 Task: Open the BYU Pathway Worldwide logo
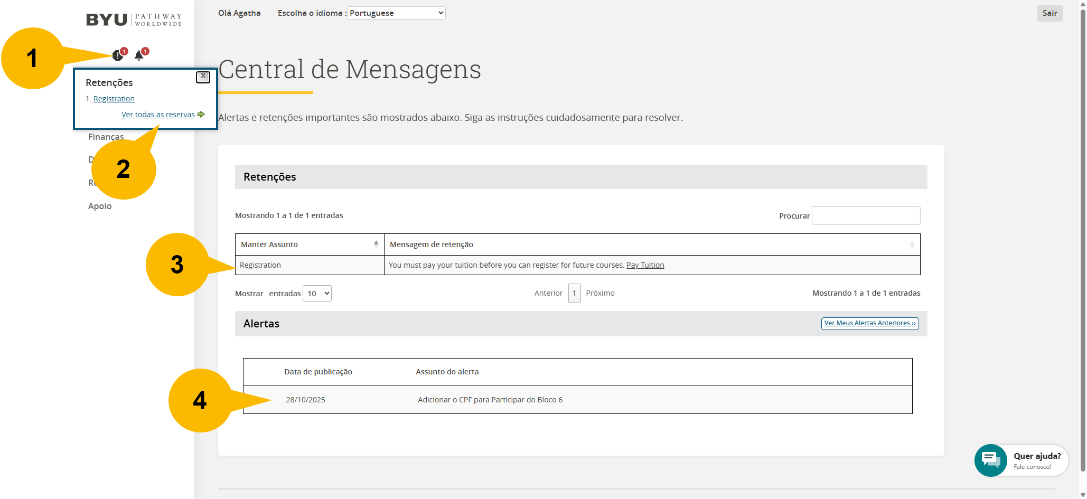click(134, 20)
